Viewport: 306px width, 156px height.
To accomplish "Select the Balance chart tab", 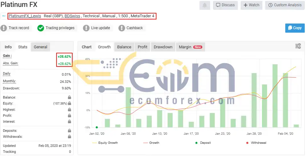I will tap(124, 47).
